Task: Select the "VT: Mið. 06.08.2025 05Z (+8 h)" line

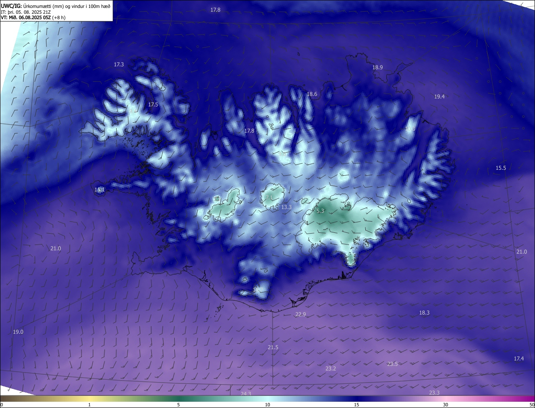Action: click(x=33, y=18)
